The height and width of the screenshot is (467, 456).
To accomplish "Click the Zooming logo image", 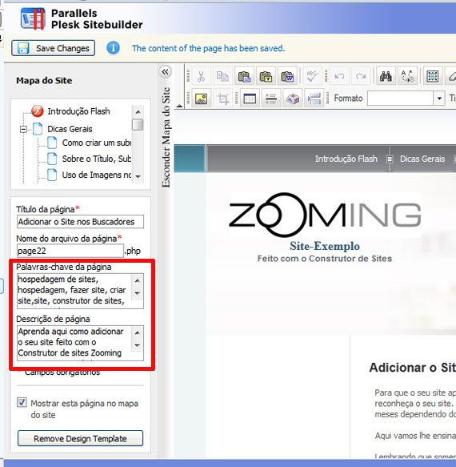I will click(325, 215).
